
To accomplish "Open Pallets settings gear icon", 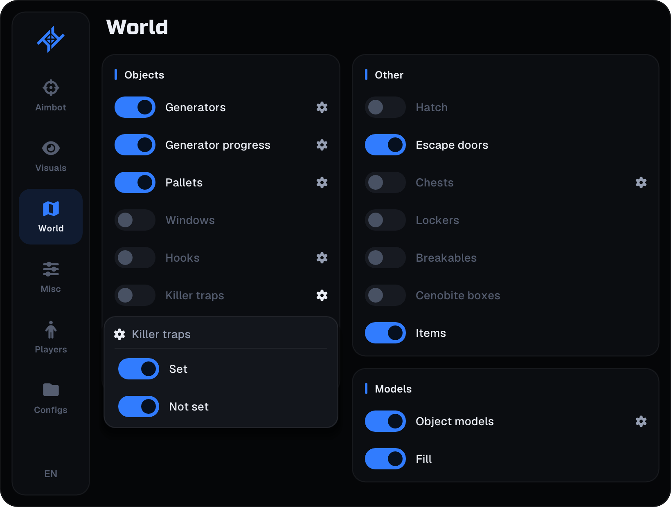I will (x=322, y=182).
